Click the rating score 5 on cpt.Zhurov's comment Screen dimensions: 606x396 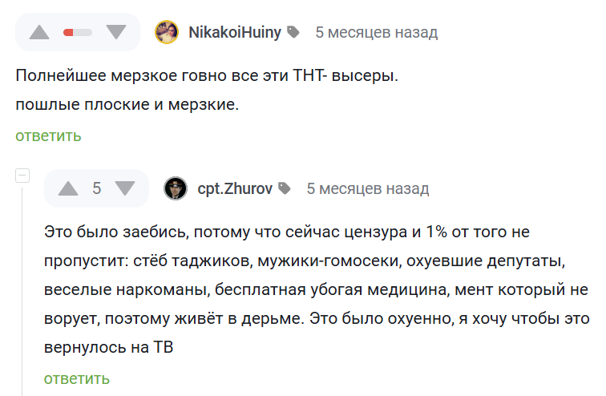point(96,188)
